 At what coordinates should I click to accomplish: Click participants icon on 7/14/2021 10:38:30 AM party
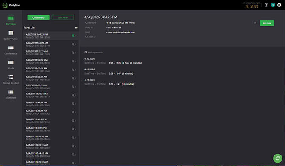74,138
